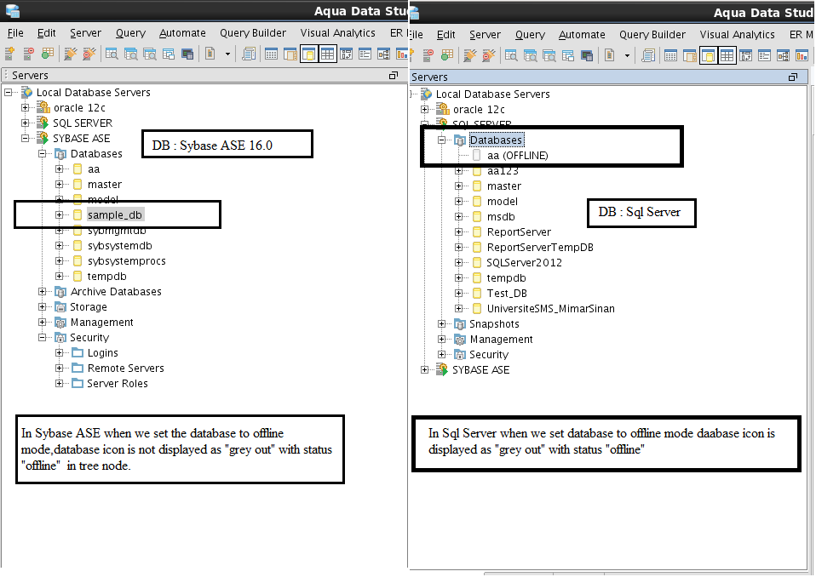Viewport: 816px width, 577px height.
Task: Toggle the outlined grid view button, right toolbar
Action: pos(727,55)
